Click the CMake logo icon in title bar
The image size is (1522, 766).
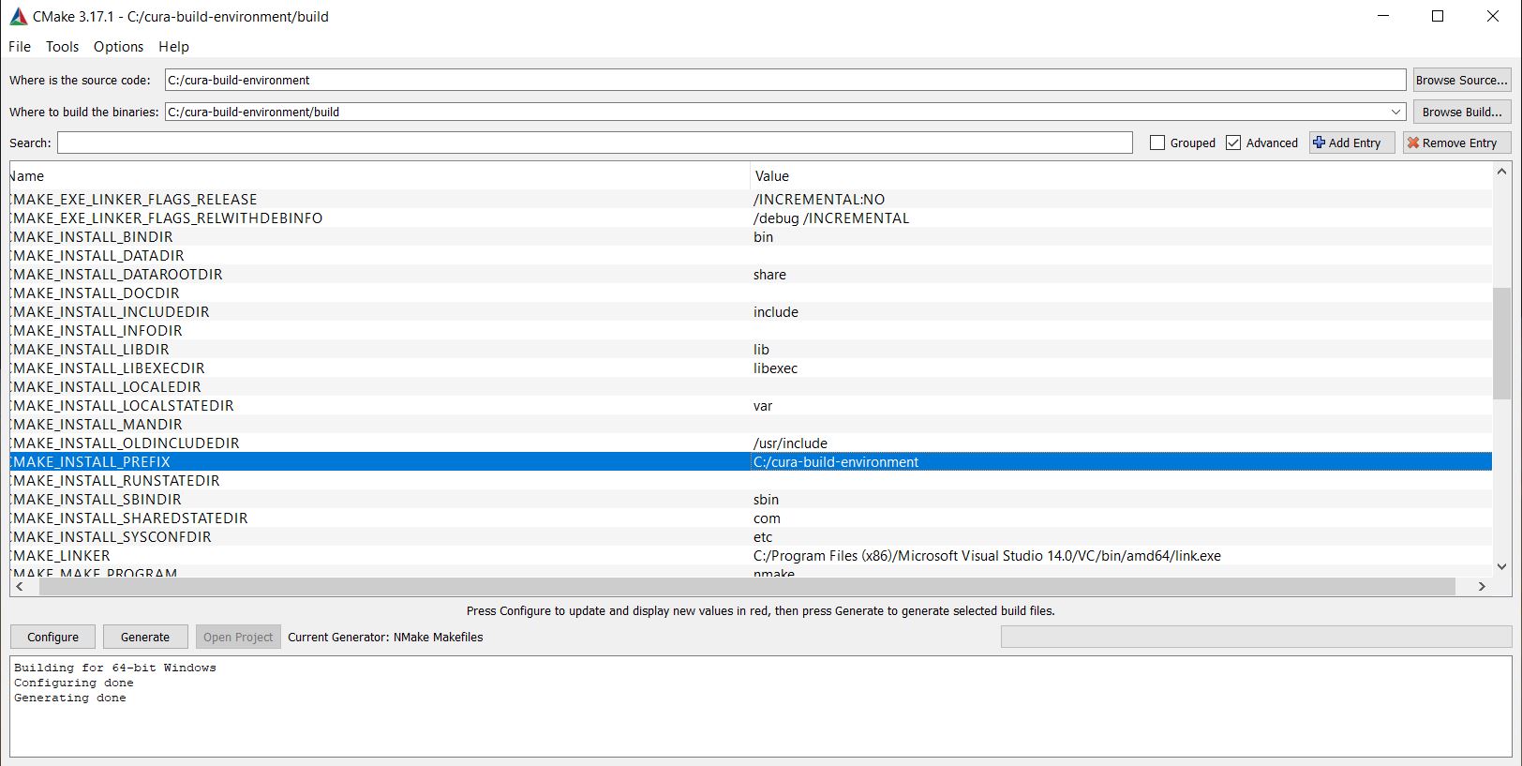[18, 16]
